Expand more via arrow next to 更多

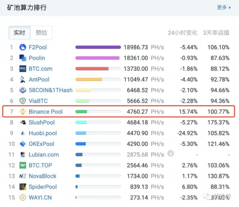(x=229, y=8)
